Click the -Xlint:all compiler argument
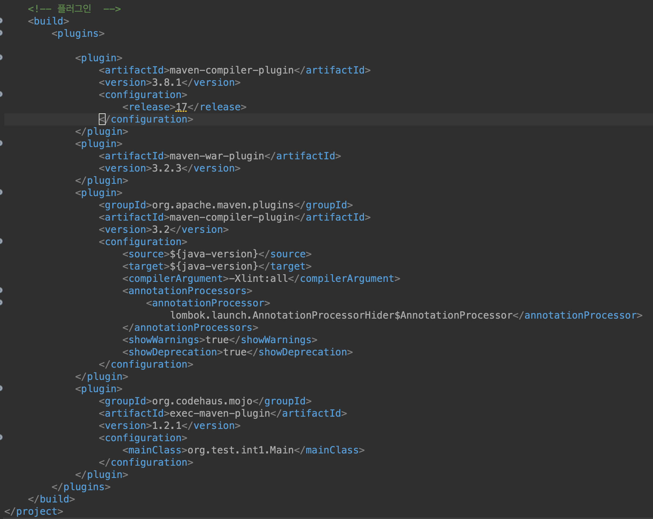The image size is (653, 519). 258,278
